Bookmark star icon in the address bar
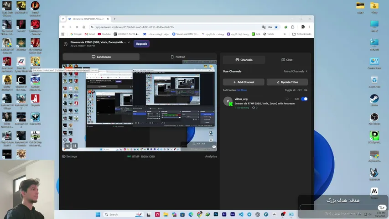This screenshot has width=389, height=219. pyautogui.click(x=276, y=27)
